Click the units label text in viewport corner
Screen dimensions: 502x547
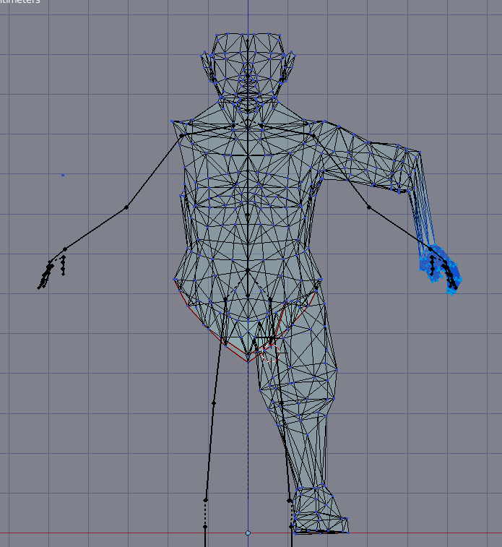(x=20, y=1)
